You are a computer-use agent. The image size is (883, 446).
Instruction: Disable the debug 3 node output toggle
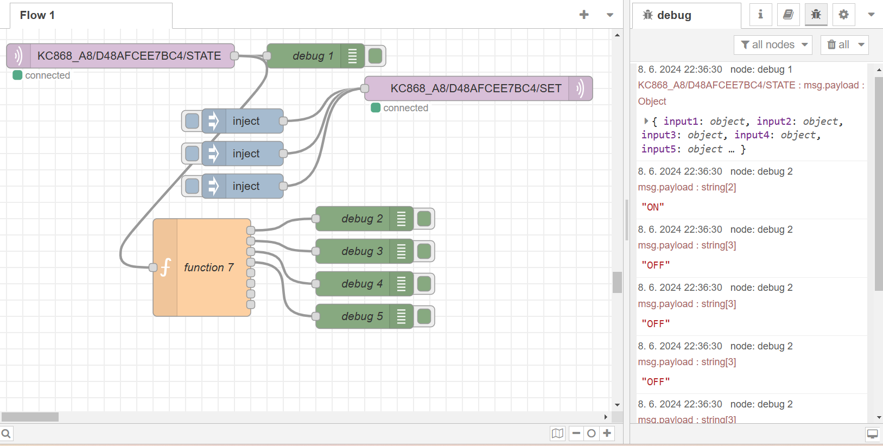pos(424,251)
